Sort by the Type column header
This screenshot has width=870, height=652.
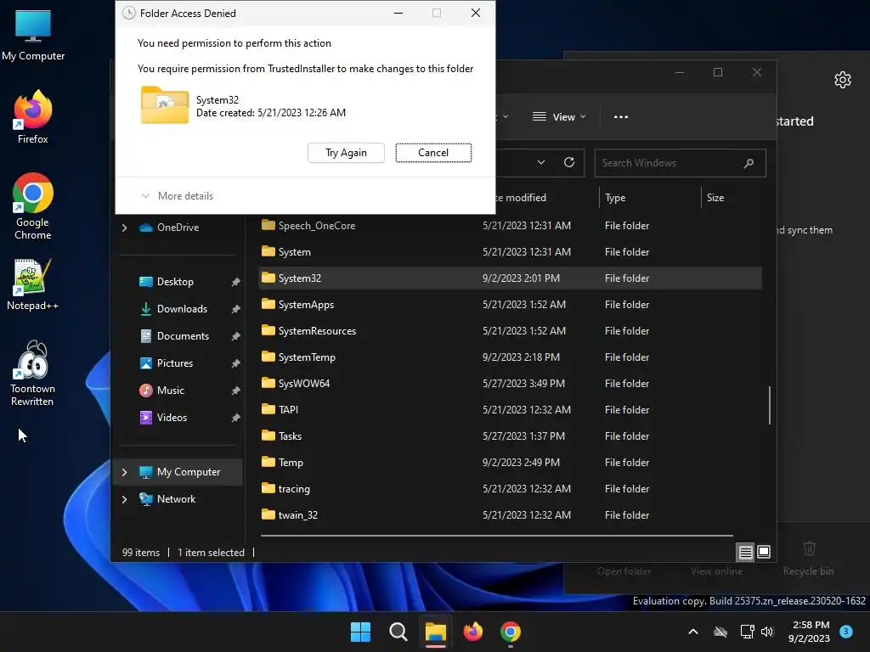[x=615, y=197]
